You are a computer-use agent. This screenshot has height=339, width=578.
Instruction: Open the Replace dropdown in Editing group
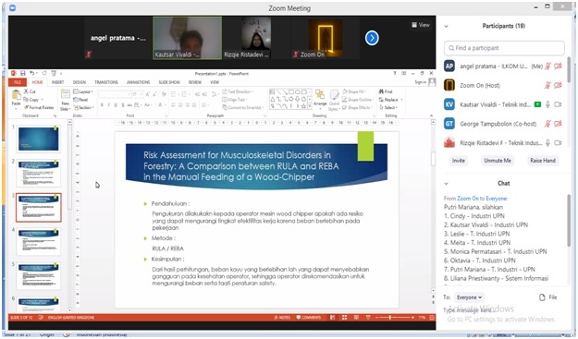[391, 100]
